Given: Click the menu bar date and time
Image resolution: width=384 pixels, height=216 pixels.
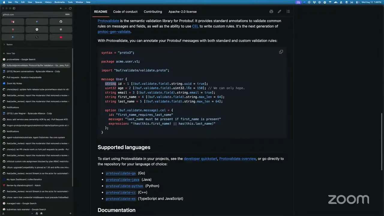Looking at the screenshot, I should [371, 2].
